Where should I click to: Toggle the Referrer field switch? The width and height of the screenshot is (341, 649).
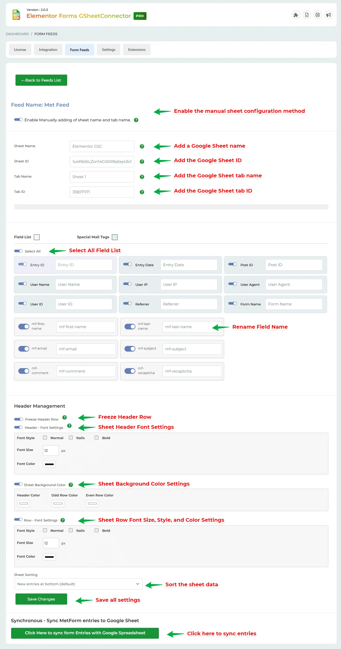(x=127, y=303)
